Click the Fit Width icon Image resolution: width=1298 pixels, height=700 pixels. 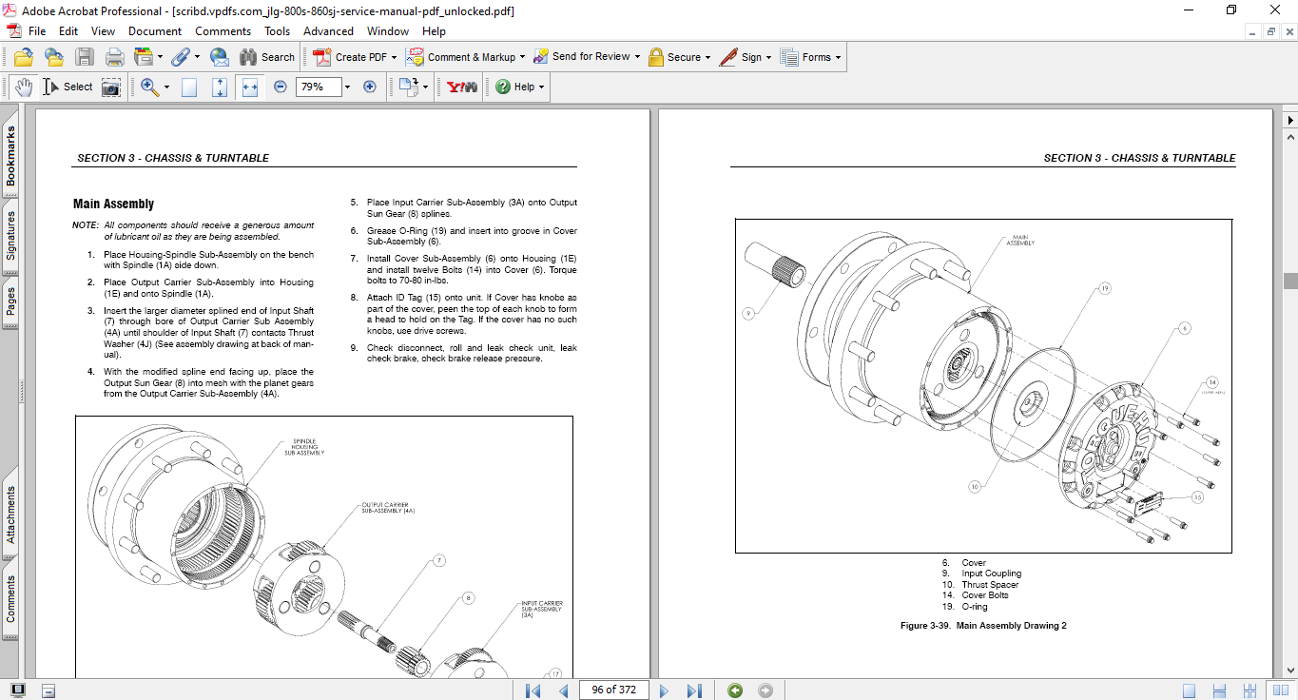[250, 87]
